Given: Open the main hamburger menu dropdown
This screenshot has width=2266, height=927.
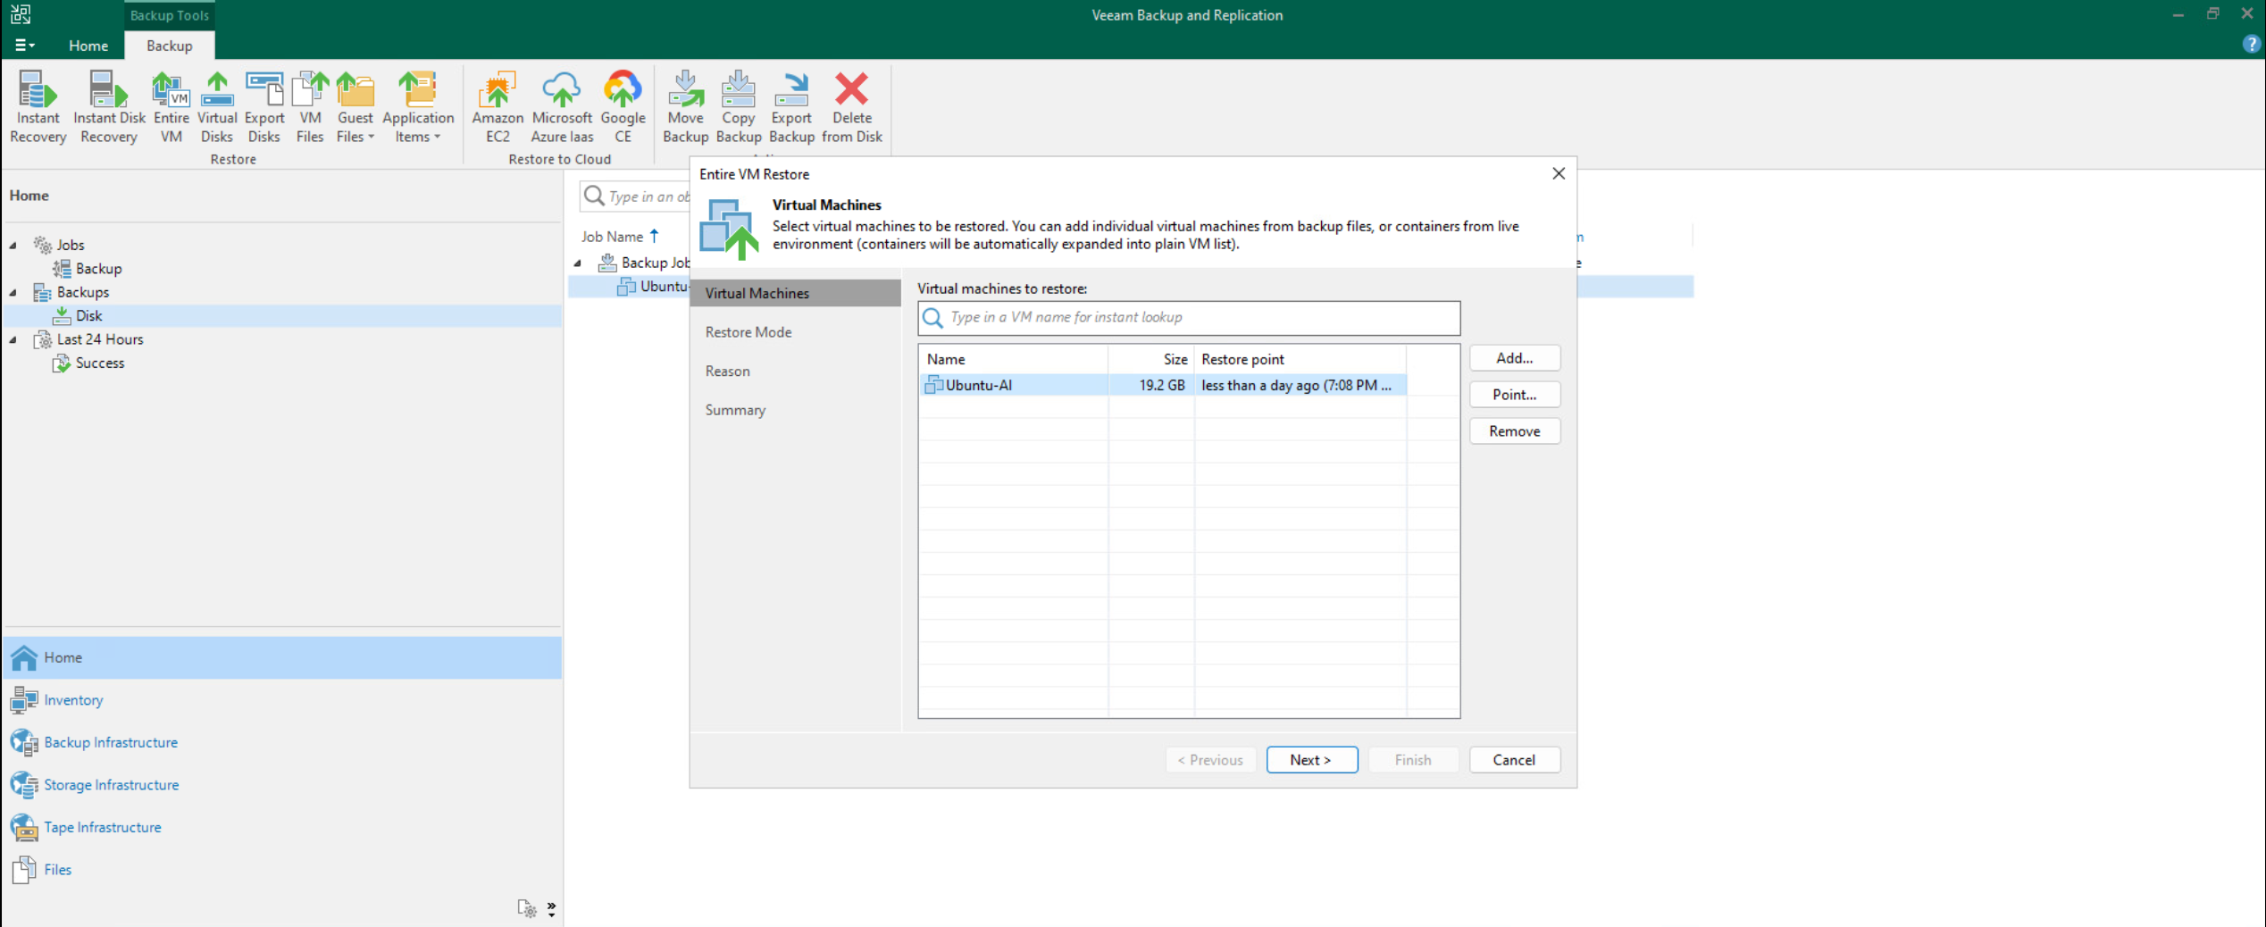Looking at the screenshot, I should (25, 46).
